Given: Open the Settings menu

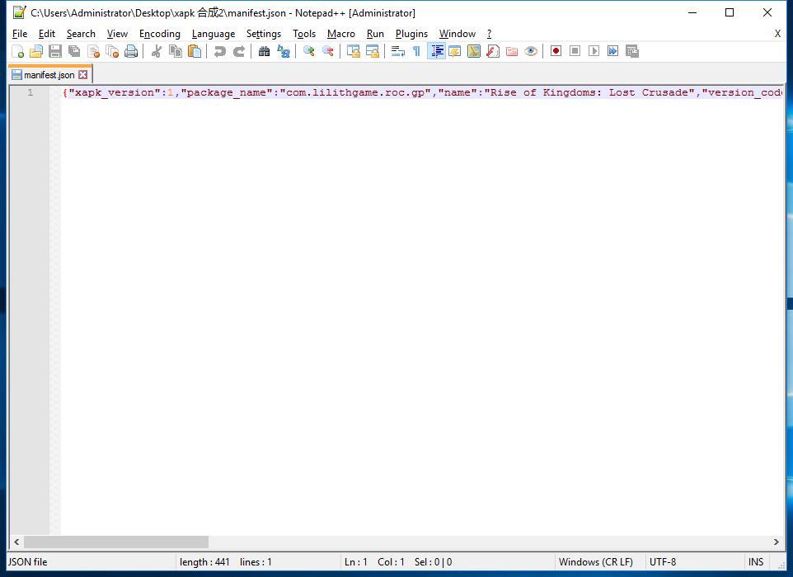Looking at the screenshot, I should [x=264, y=34].
